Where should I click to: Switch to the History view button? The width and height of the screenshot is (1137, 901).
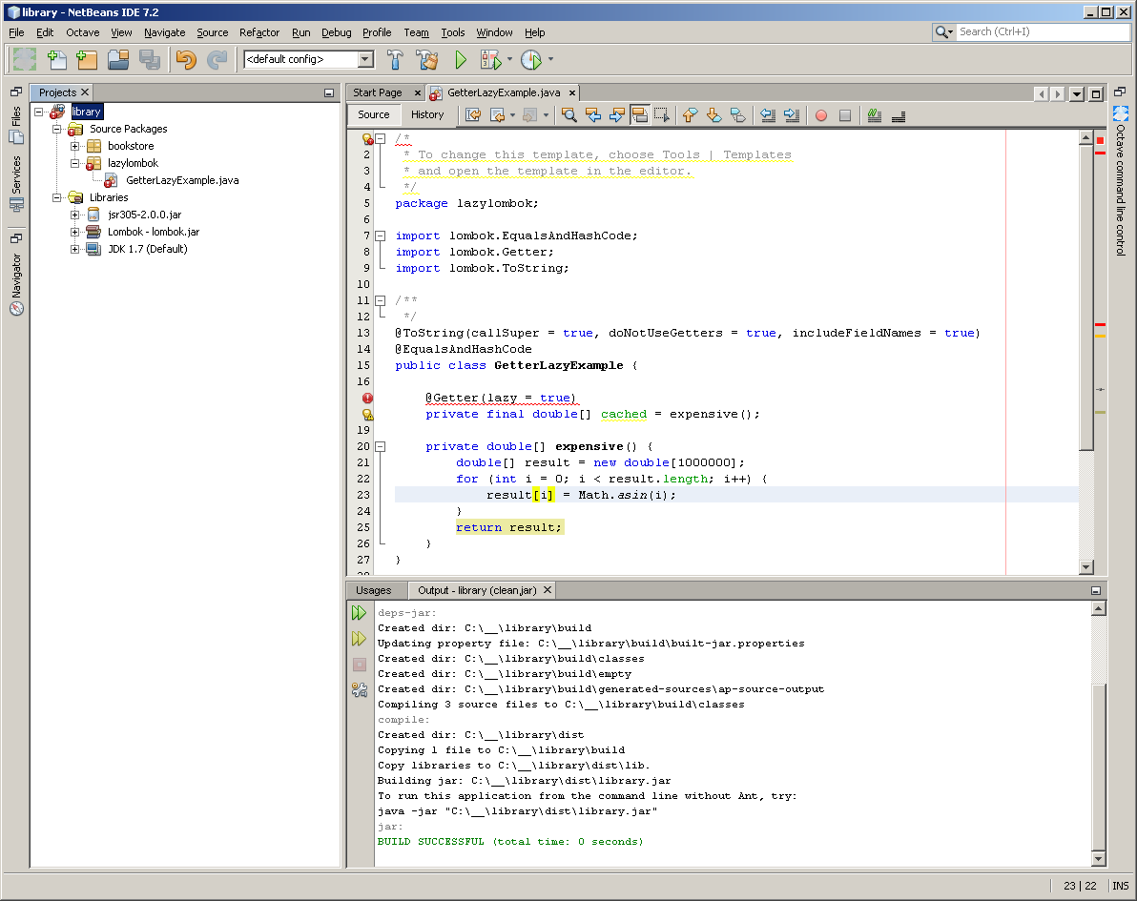coord(428,114)
